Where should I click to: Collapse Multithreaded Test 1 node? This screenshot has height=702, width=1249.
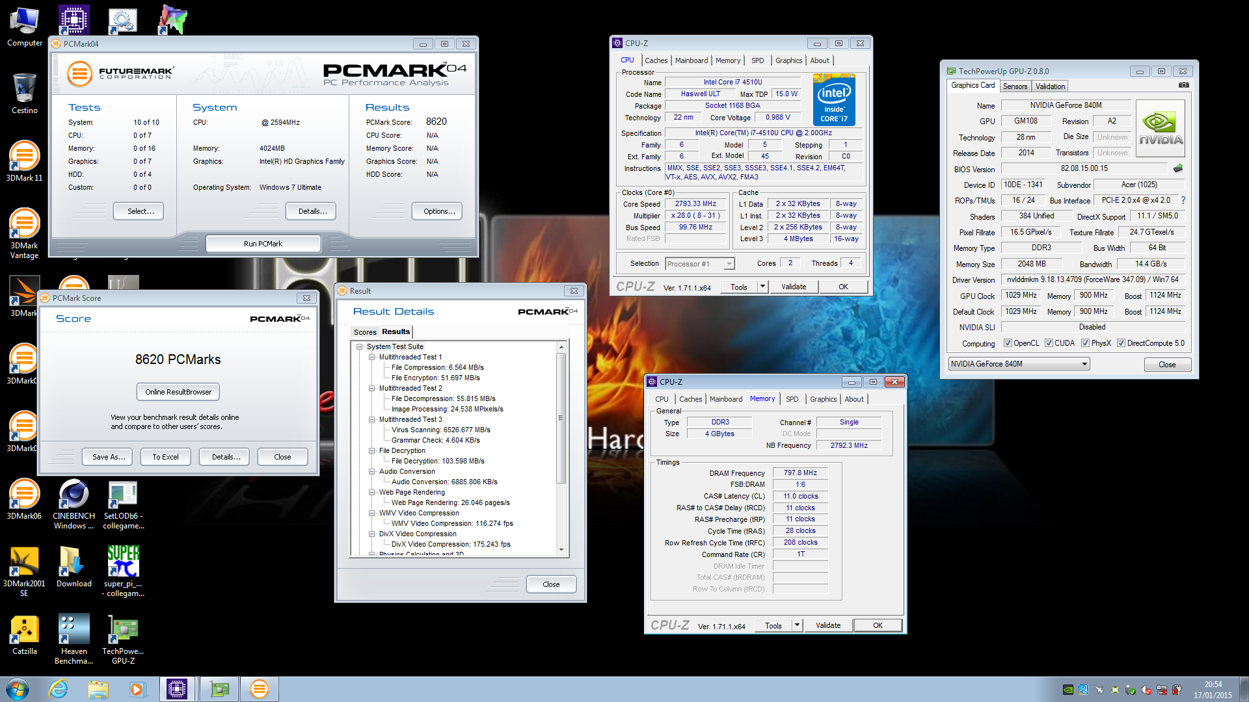(x=372, y=357)
